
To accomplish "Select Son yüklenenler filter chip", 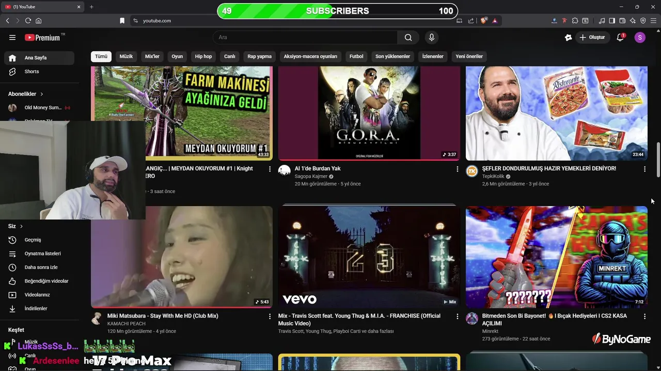I will tap(392, 56).
